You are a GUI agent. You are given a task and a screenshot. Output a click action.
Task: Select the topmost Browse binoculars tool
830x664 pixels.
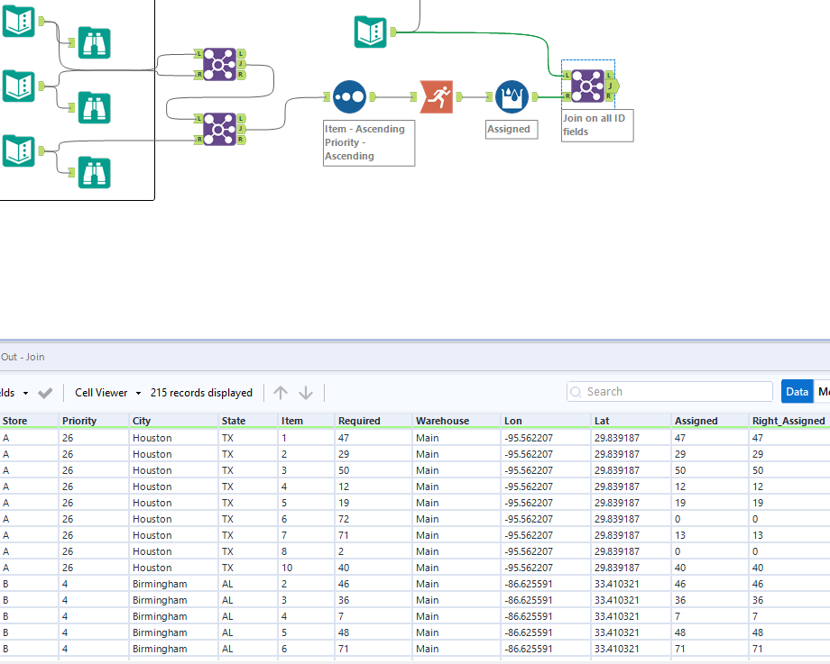94,42
